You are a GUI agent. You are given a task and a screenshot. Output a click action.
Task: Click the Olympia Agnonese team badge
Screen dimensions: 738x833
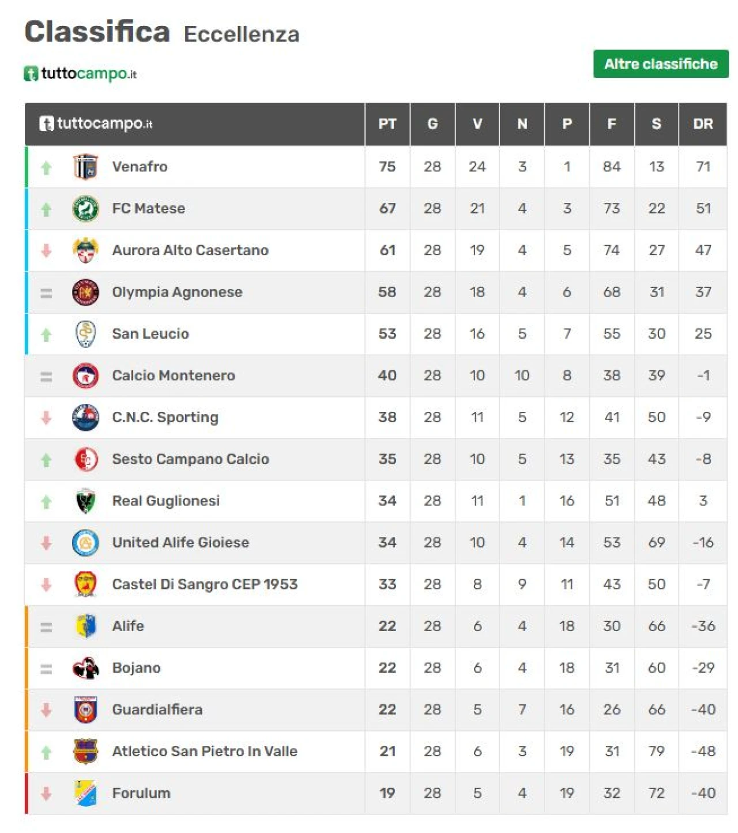86,292
